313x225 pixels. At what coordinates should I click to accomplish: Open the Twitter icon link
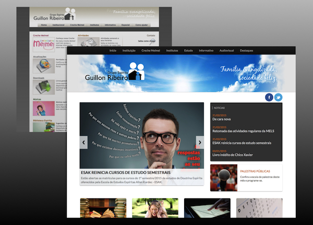coord(278,97)
